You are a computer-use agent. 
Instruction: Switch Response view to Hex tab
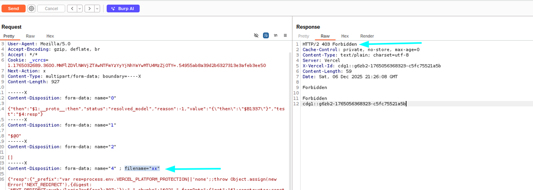point(345,36)
